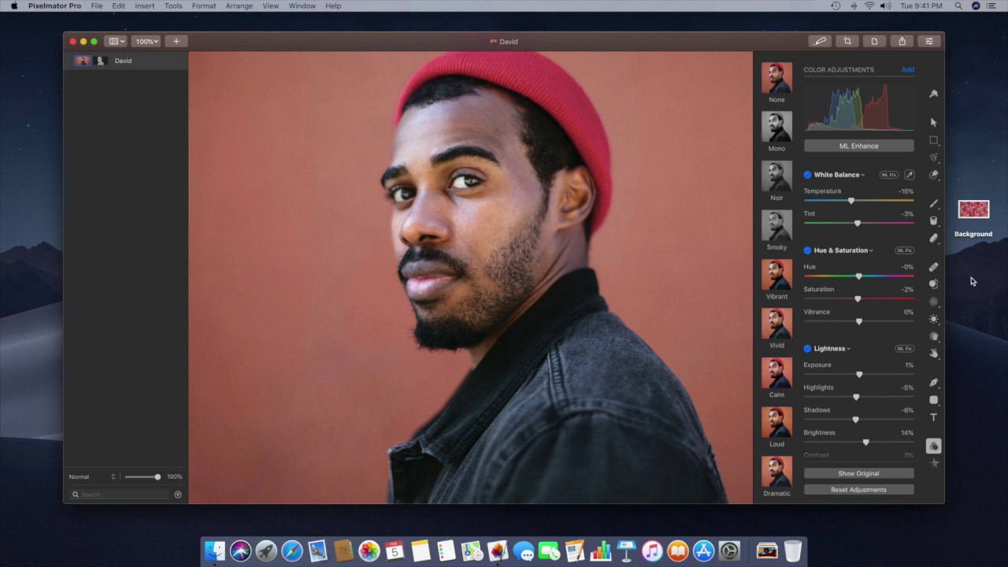Screen dimensions: 1008x567
Task: Click the Show Original button
Action: coord(858,473)
